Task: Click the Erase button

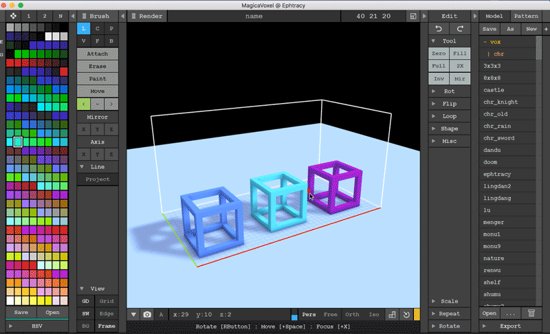Action: 97,66
